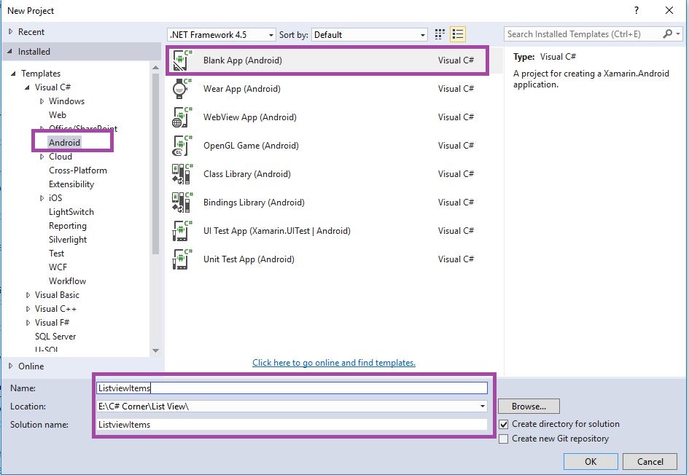Click the search magnifier icon
Screen dimensions: 689x475
point(667,34)
